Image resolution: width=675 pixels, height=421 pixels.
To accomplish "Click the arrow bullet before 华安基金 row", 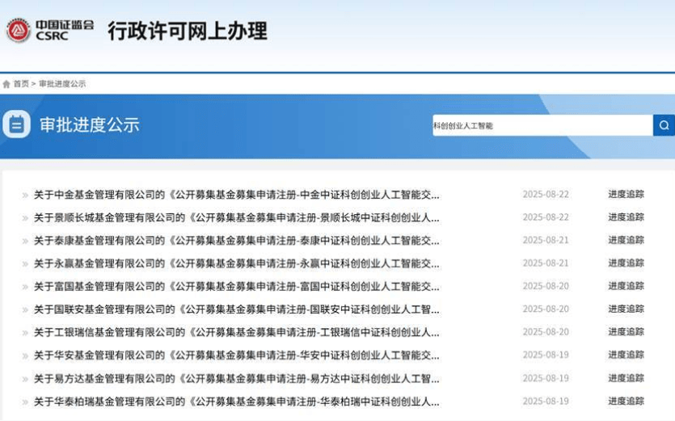I will 25,356.
